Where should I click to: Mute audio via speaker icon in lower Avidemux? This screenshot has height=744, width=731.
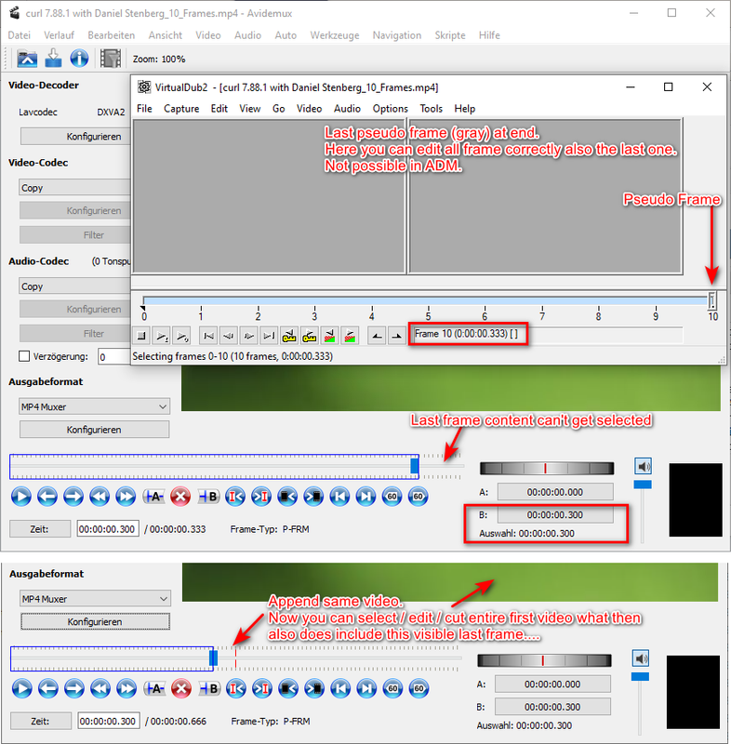click(641, 658)
